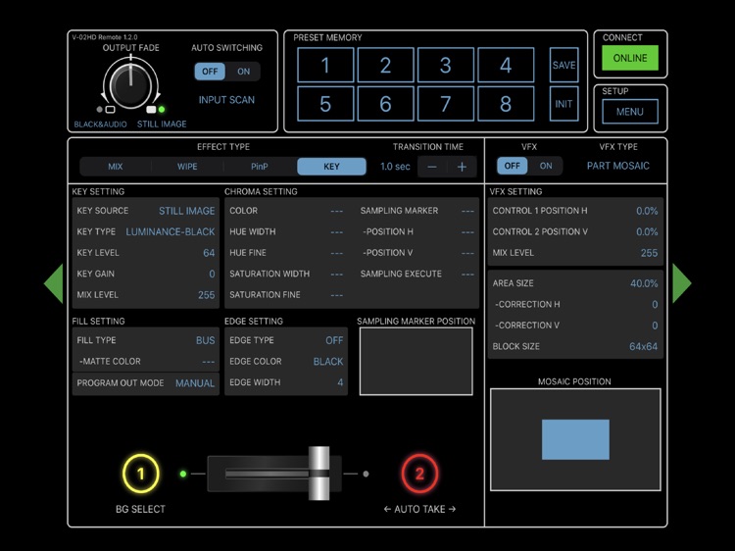Click the Black&Audio fade indicator box

[x=110, y=109]
